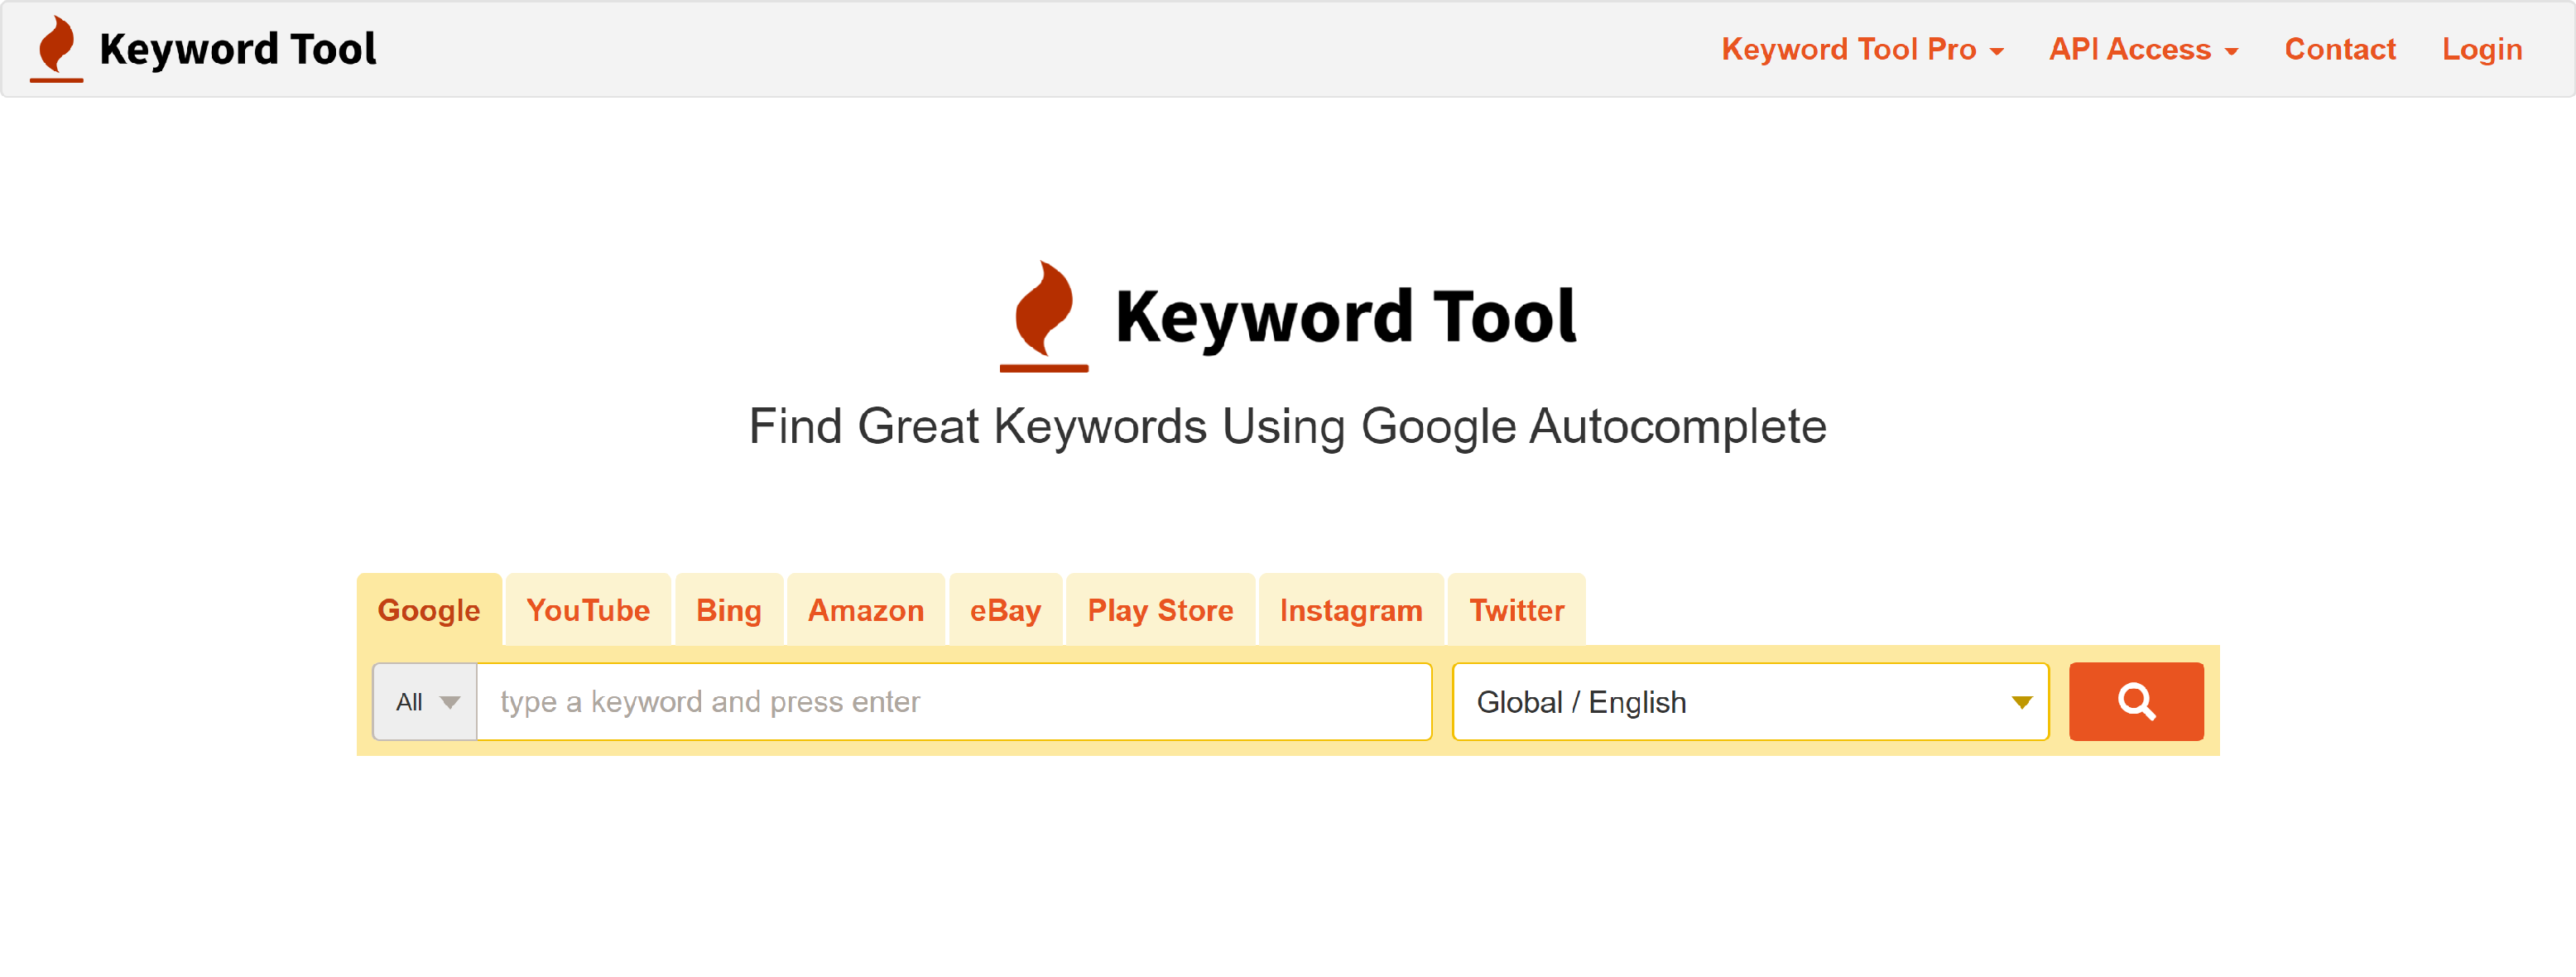Click the large central Keyword Tool logo
This screenshot has height=977, width=2576.
coord(1288,316)
